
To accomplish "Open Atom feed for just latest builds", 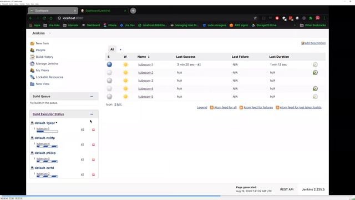I will tap(301, 107).
